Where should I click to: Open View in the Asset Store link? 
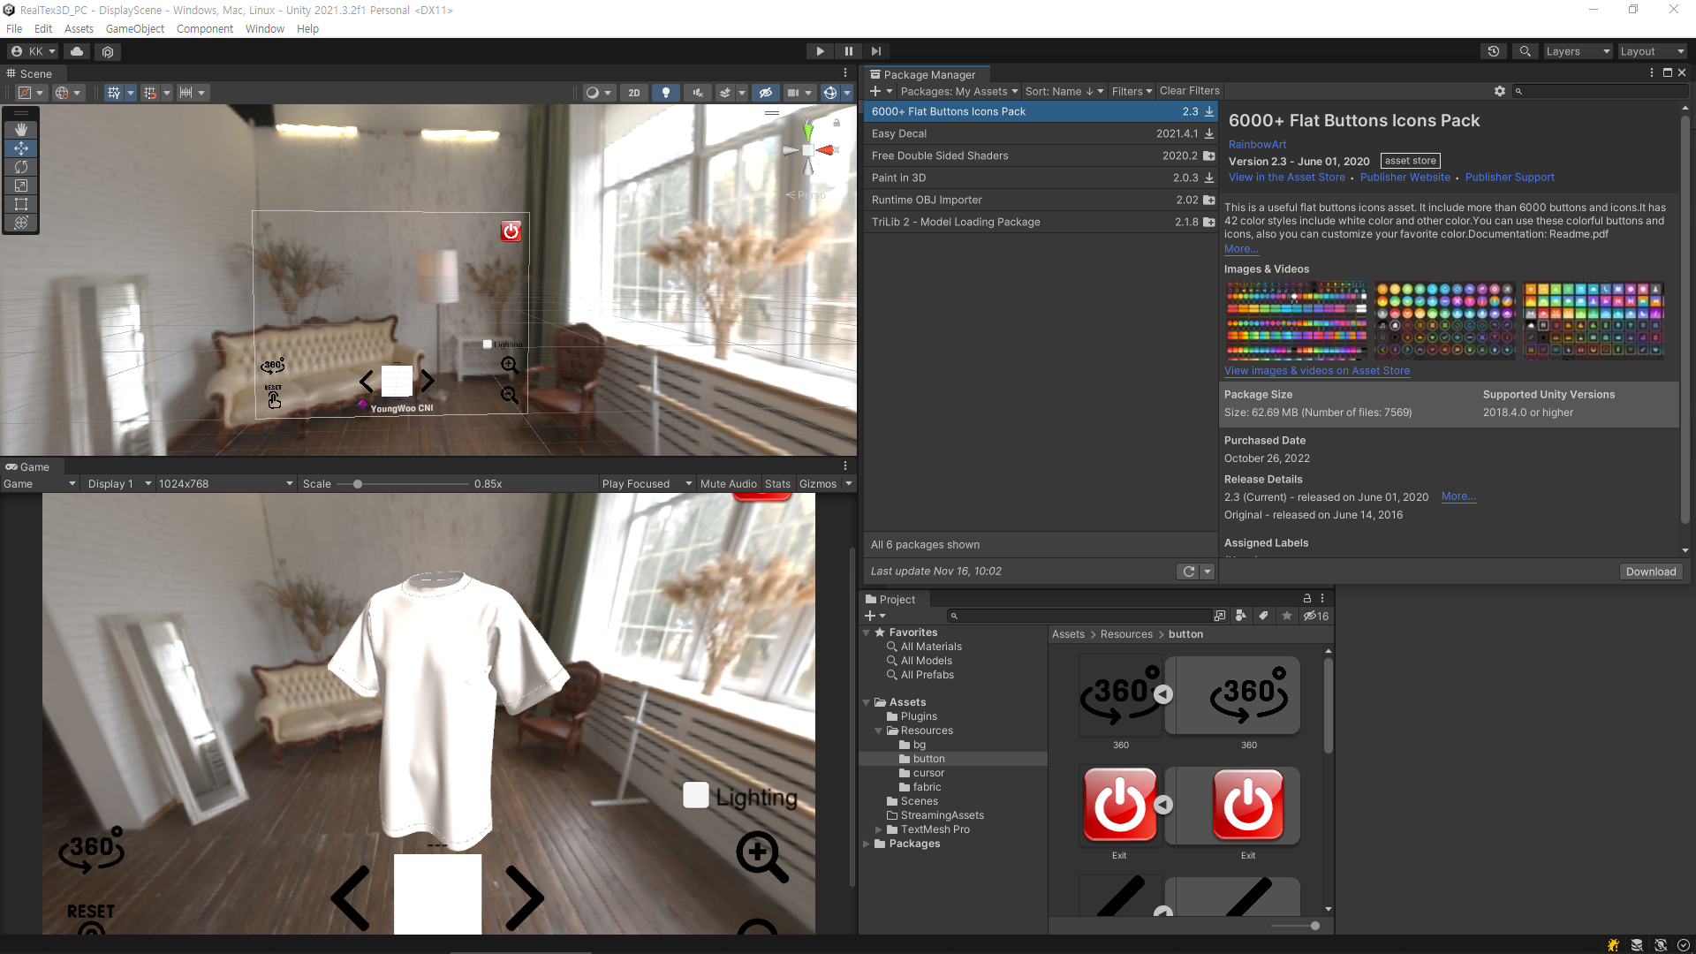(1286, 178)
